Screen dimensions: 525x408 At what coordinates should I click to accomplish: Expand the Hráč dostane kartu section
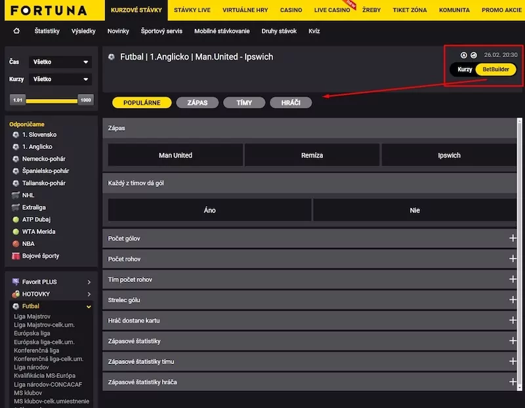[513, 320]
